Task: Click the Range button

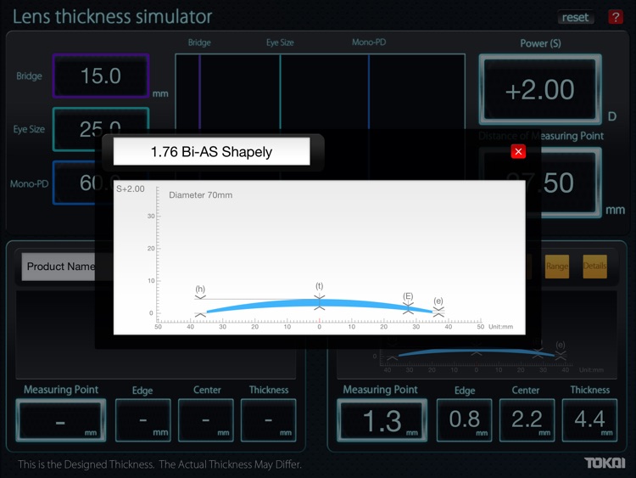Action: pyautogui.click(x=556, y=266)
